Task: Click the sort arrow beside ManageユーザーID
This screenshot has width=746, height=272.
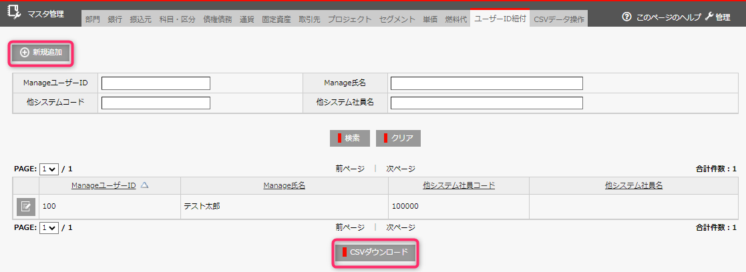Action: (144, 185)
